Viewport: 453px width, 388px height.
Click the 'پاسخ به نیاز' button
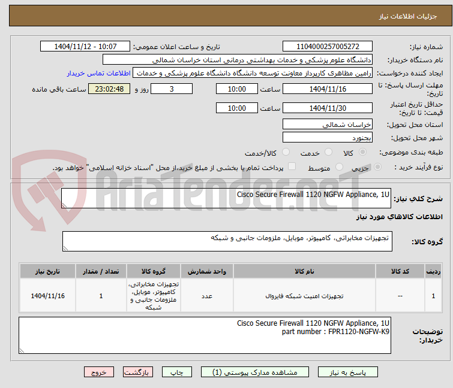347,372
